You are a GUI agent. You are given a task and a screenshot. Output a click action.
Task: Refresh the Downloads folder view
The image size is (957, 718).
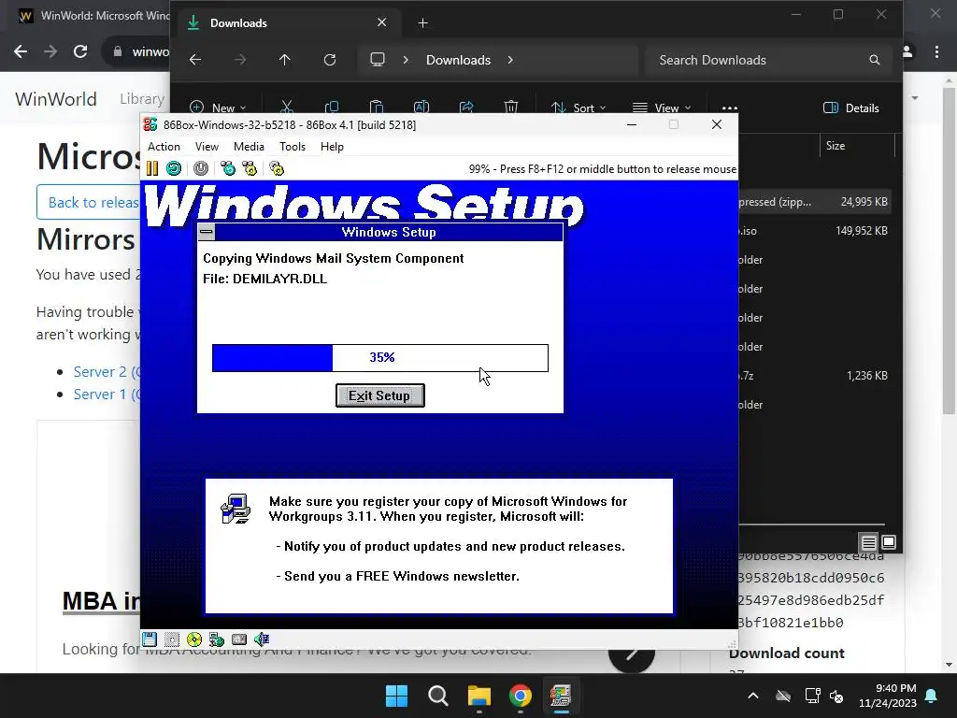(x=330, y=60)
